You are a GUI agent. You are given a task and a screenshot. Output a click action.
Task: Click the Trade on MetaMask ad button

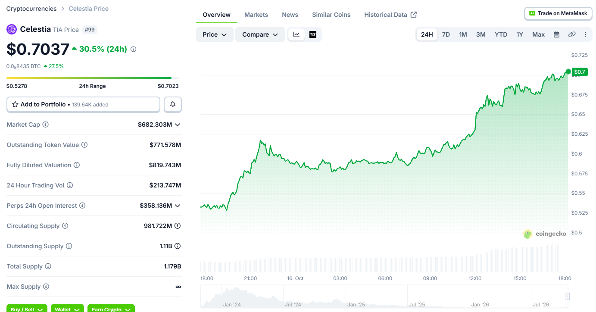(x=558, y=13)
